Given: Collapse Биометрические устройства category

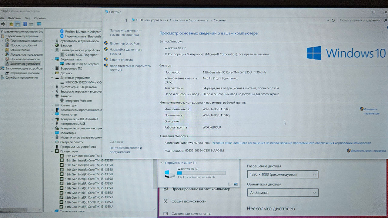Looking at the screenshot, I should point(52,50).
